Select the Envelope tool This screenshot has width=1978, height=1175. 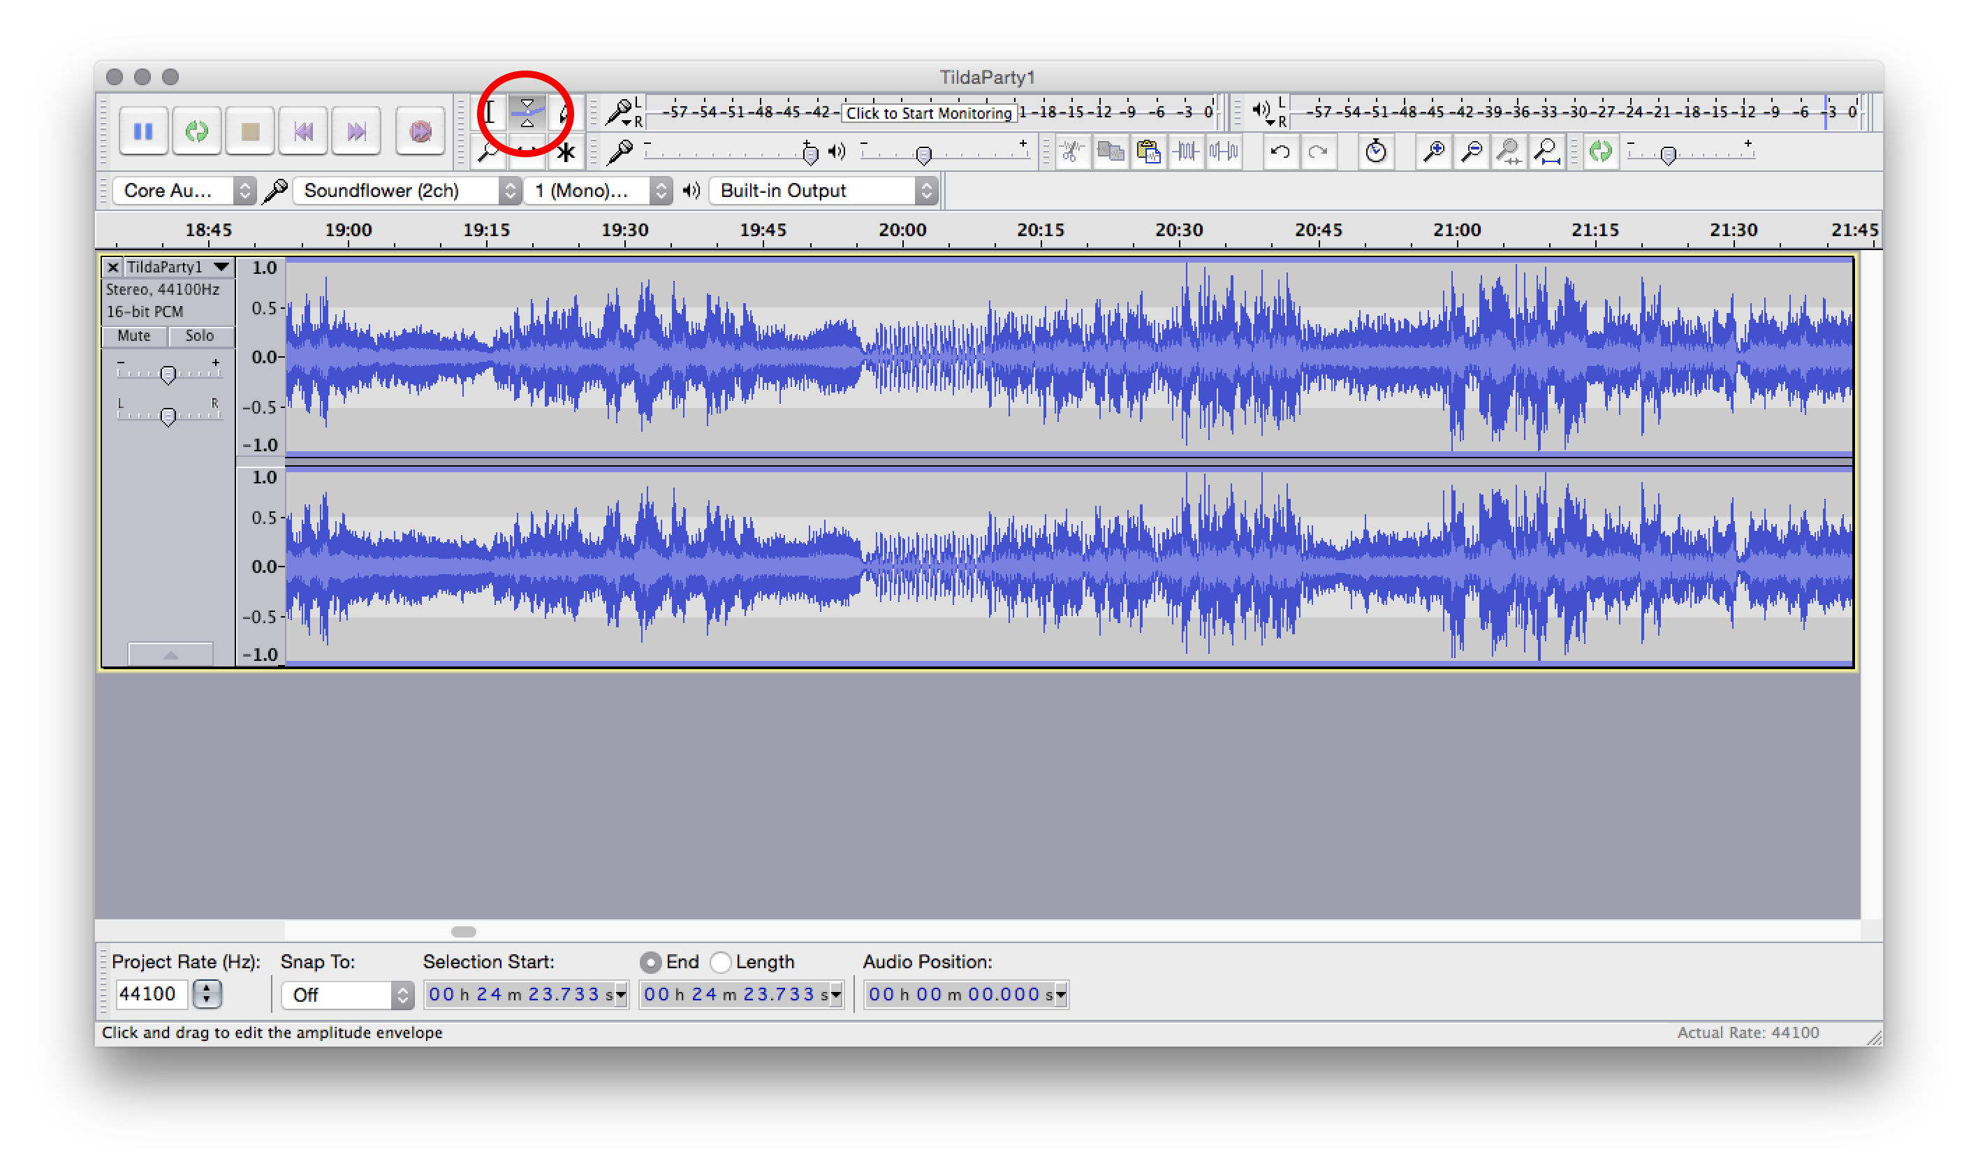[527, 112]
